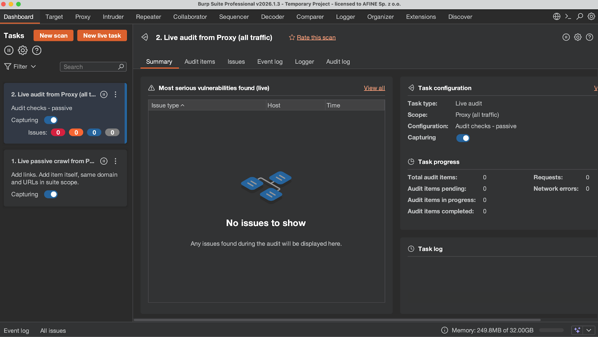Open more options for Live audit task card
The image size is (598, 337).
115,95
